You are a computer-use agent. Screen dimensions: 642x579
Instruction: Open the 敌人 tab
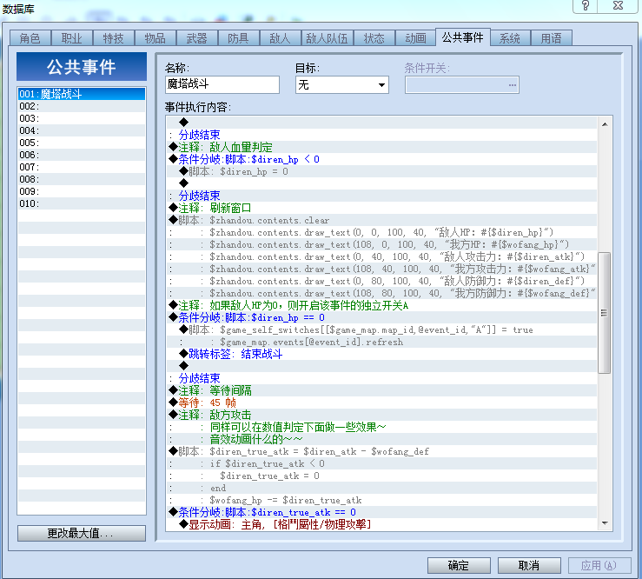point(280,38)
